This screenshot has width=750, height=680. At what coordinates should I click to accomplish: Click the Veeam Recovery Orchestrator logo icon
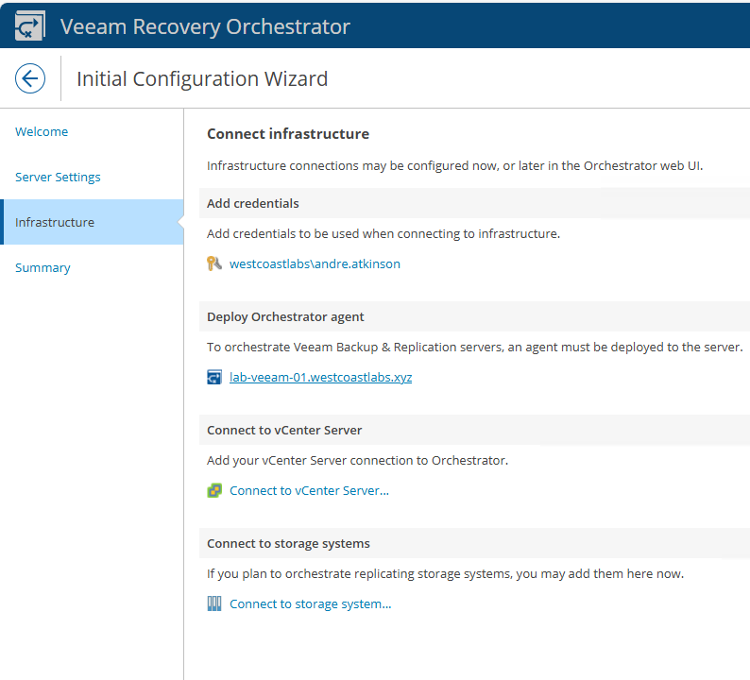(x=29, y=26)
